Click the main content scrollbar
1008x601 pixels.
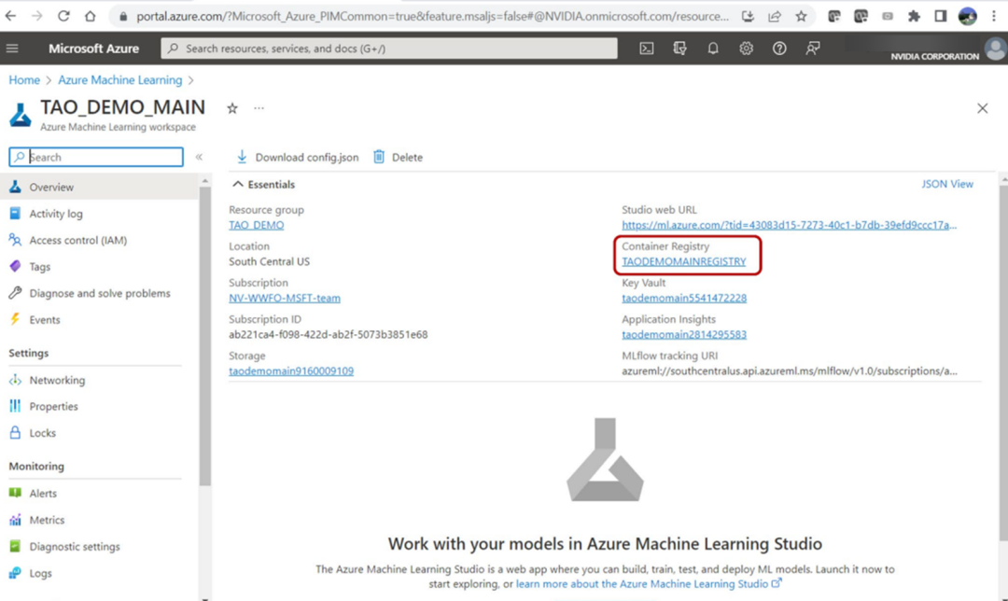(1003, 363)
